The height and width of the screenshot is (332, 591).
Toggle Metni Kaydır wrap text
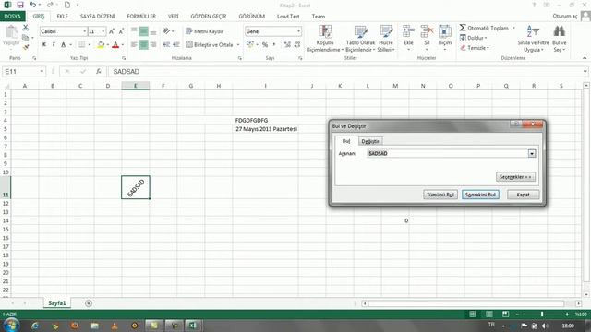pyautogui.click(x=205, y=31)
